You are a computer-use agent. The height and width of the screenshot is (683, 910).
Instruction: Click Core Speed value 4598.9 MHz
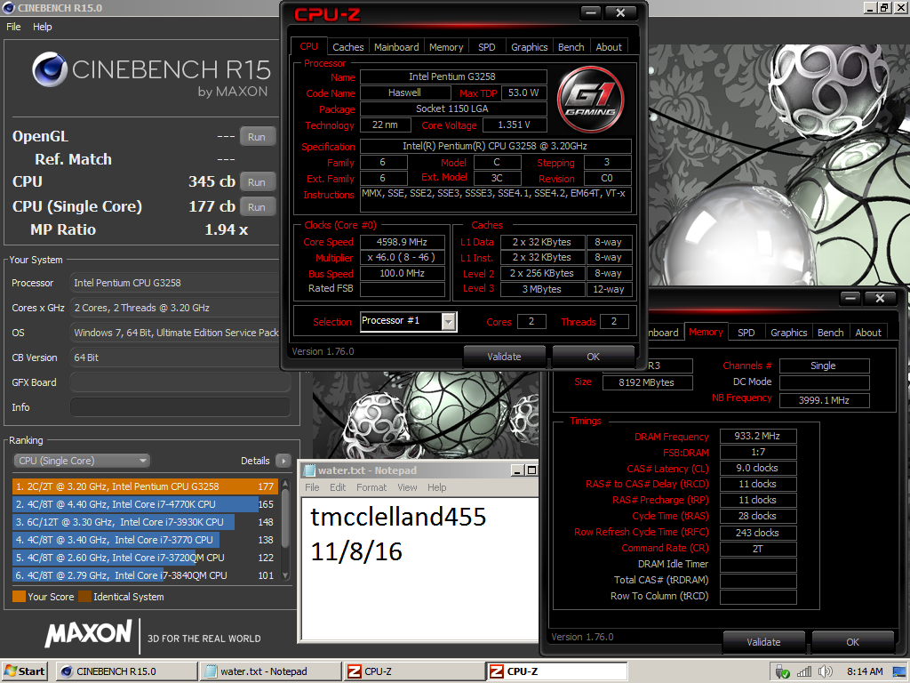click(x=403, y=242)
